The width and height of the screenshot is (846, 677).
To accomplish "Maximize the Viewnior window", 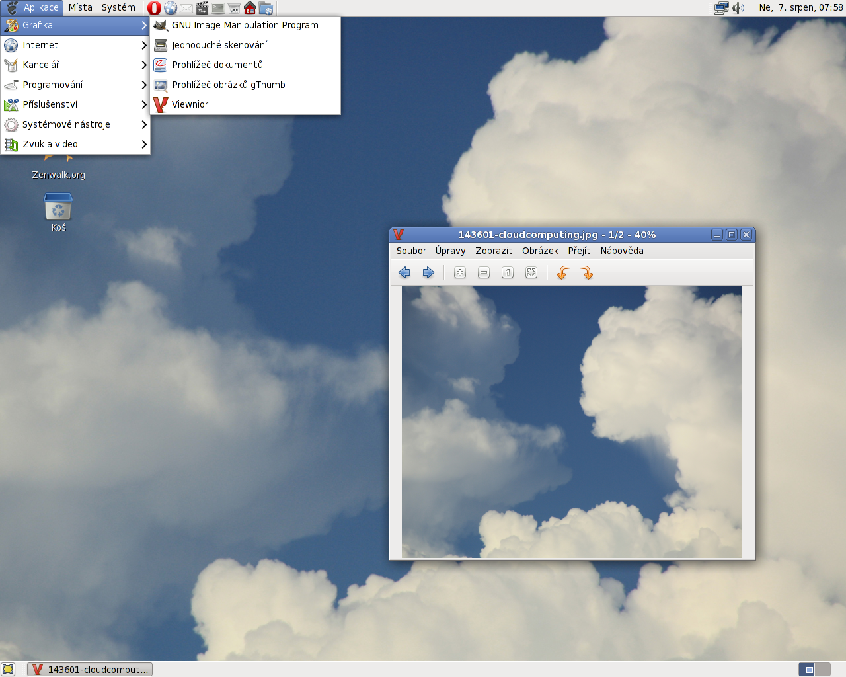I will click(732, 235).
